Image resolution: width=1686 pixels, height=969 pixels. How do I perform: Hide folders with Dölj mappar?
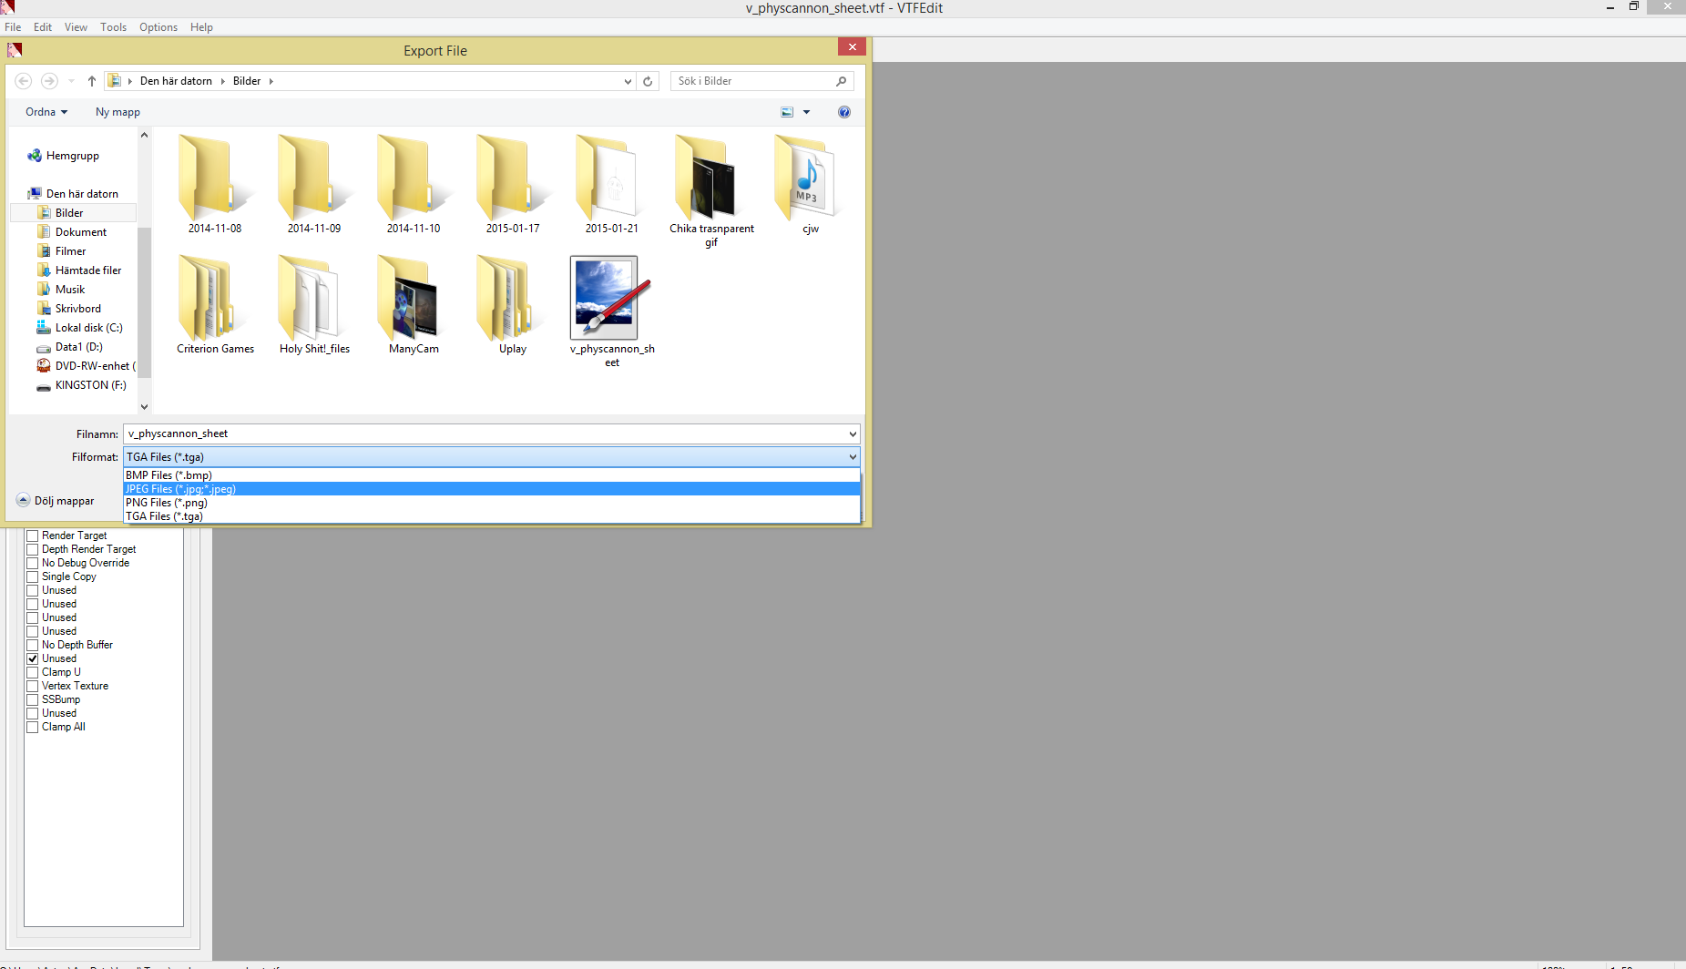pos(56,501)
